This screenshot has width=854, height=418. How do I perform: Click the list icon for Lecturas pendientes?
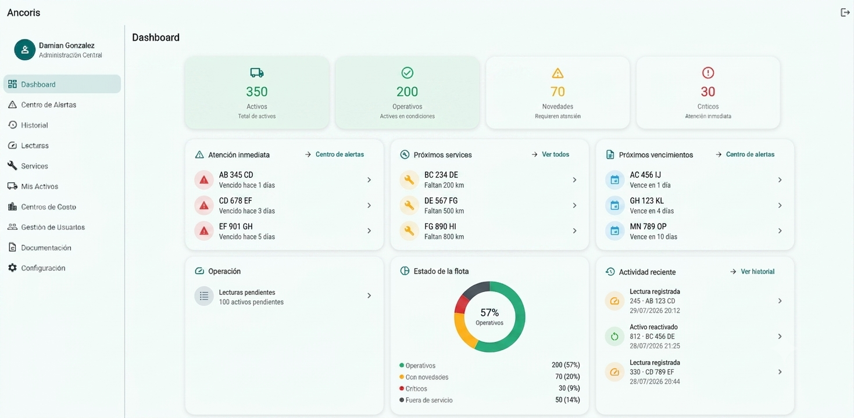pos(204,296)
